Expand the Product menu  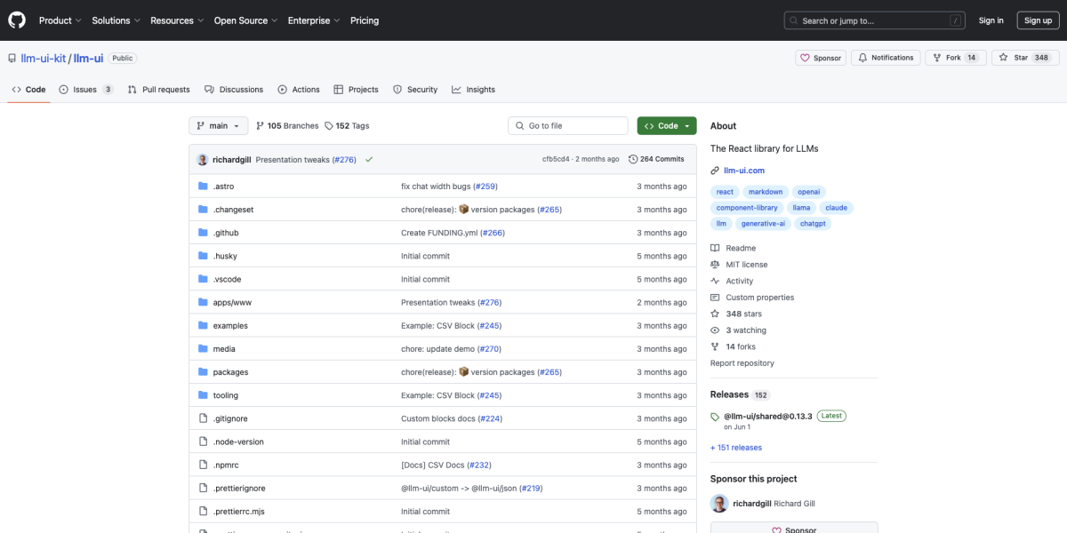60,20
